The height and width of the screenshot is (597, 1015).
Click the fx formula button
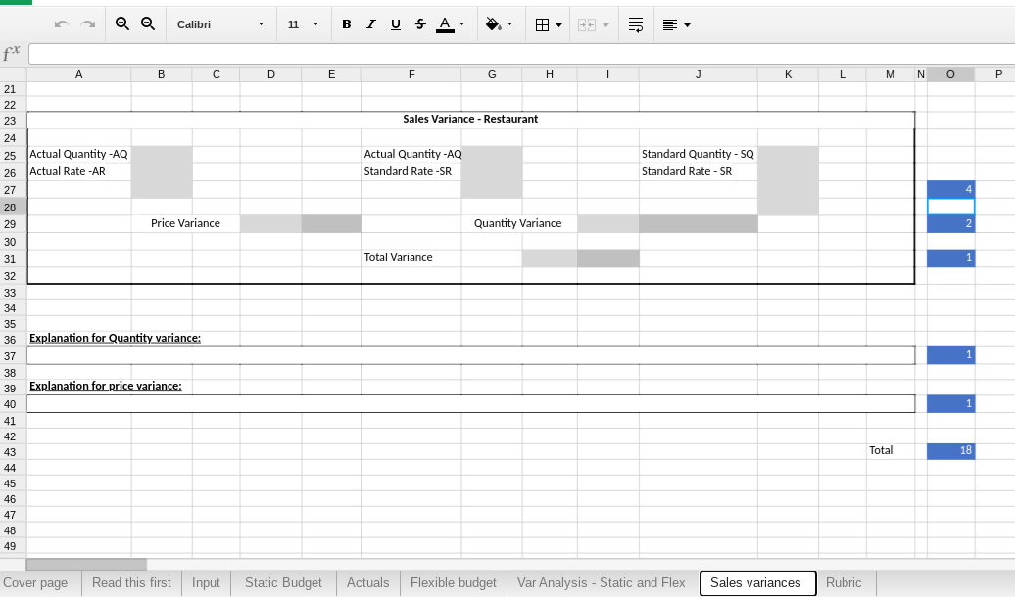(12, 53)
